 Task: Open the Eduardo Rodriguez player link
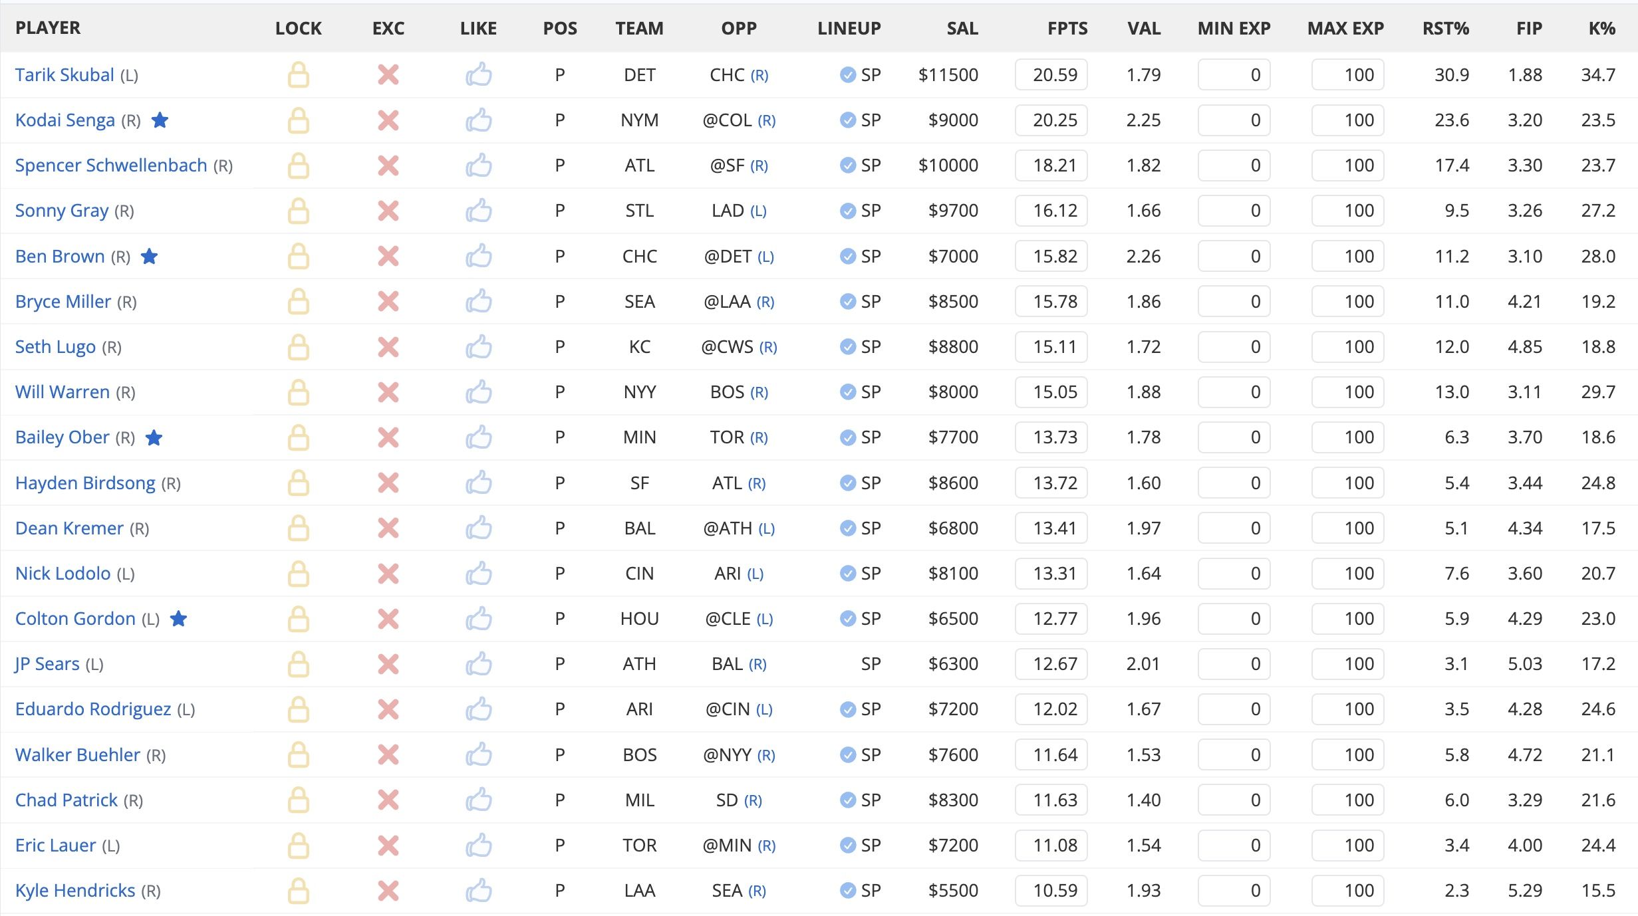pos(93,709)
